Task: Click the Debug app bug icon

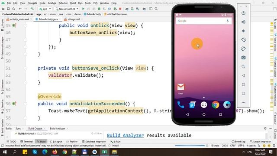Action: click(99, 9)
